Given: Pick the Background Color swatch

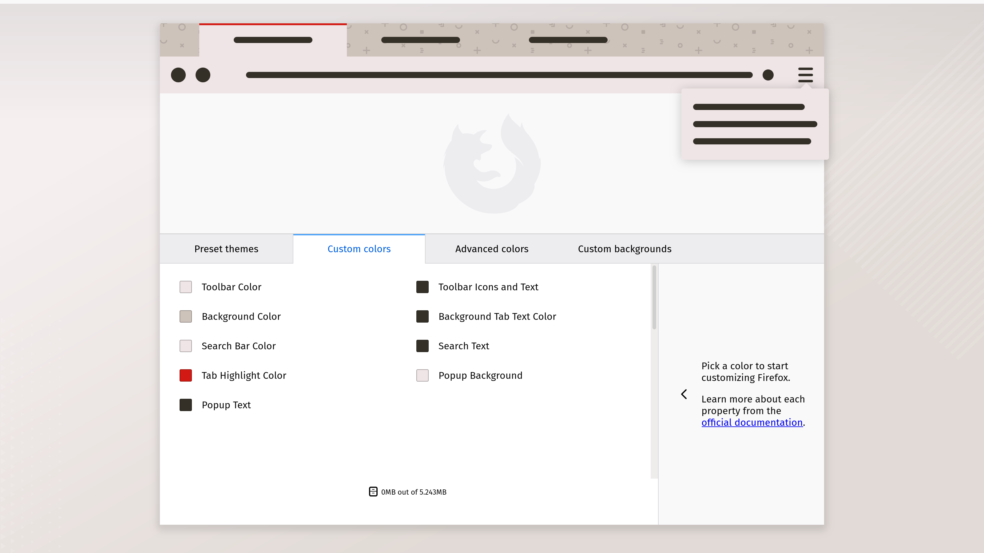Looking at the screenshot, I should click(x=186, y=316).
